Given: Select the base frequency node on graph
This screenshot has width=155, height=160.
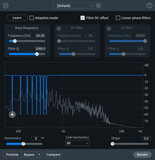Looking at the screenshot, I should click(12, 115).
